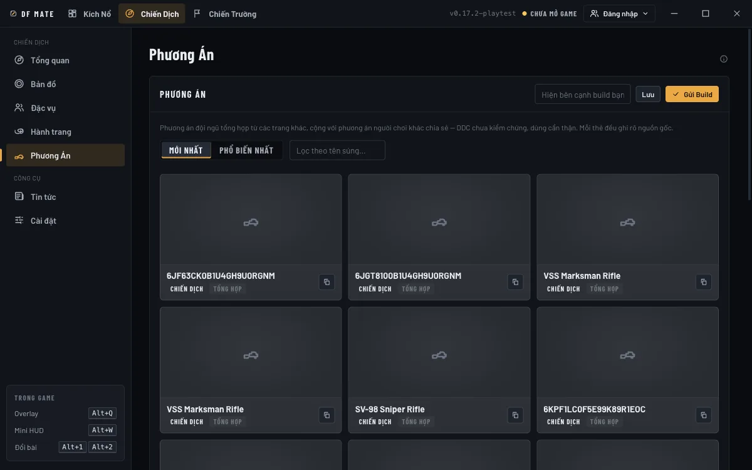
Task: Click the Alt+Q Overlay shortcut key
Action: 102,414
